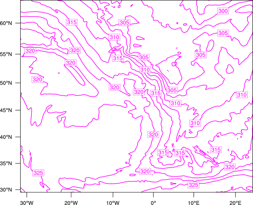The image size is (253, 205).
Task: Click the 20°E longitude axis label
Action: click(235, 203)
